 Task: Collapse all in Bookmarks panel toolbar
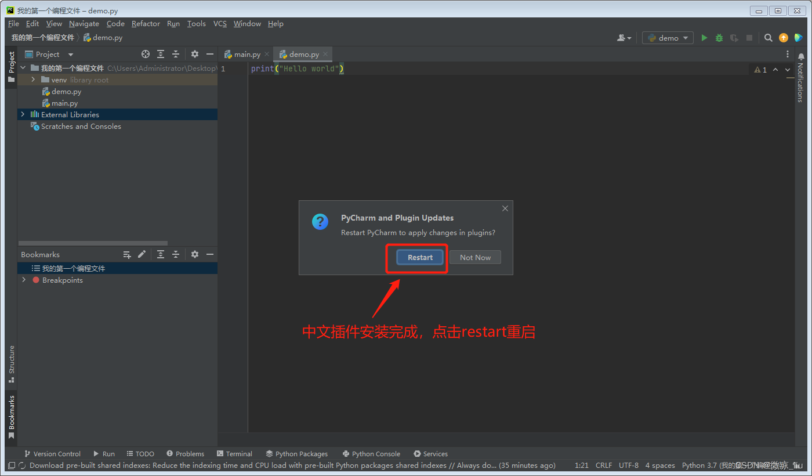[x=176, y=254]
